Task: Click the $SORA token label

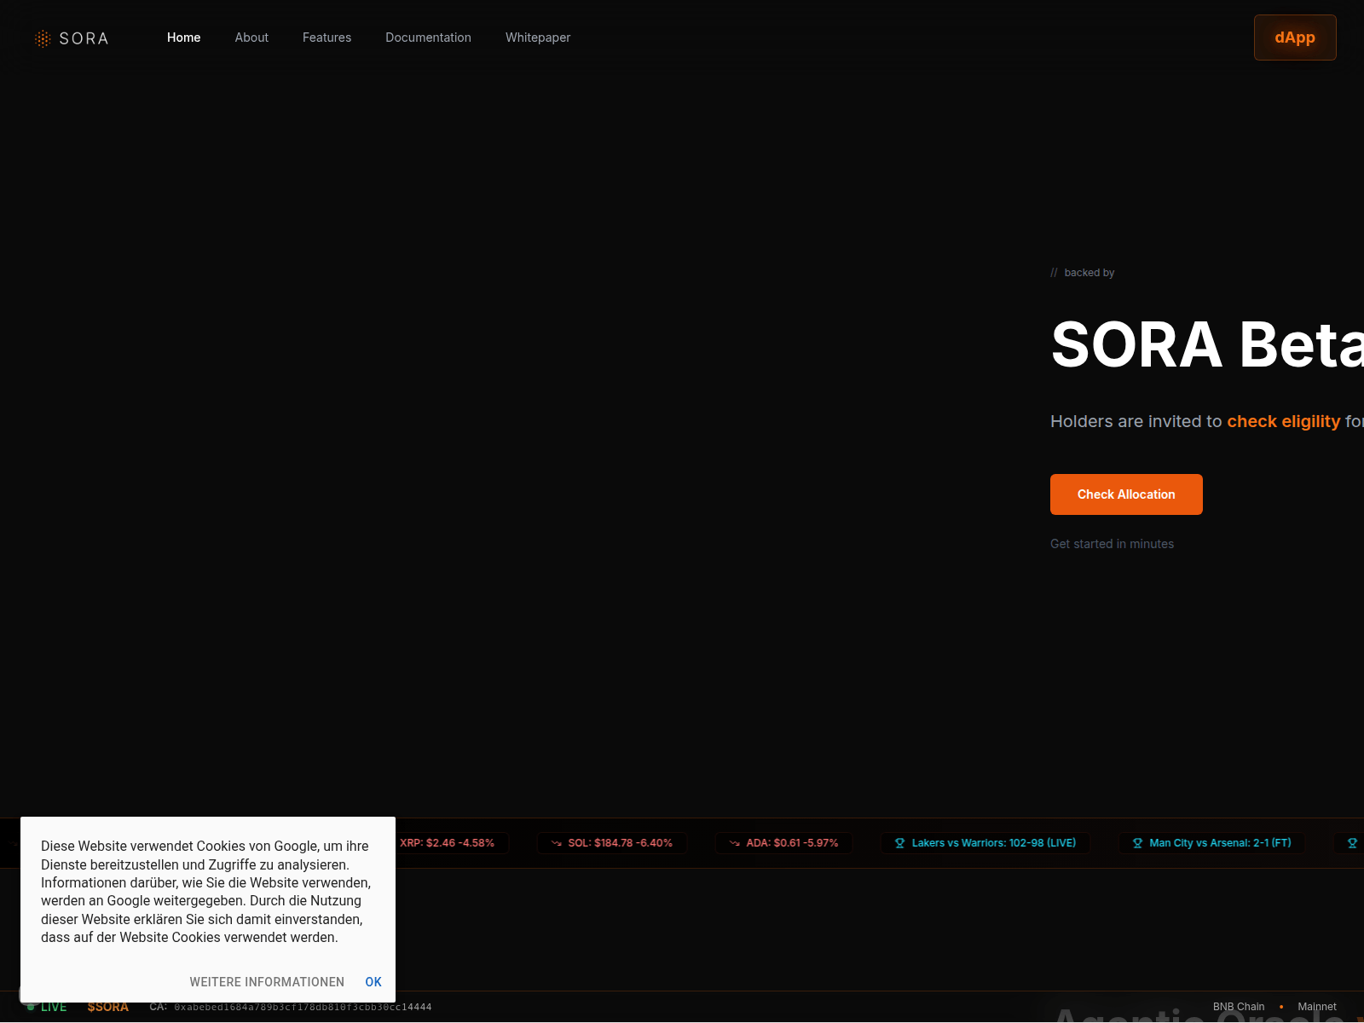Action: click(x=108, y=1007)
